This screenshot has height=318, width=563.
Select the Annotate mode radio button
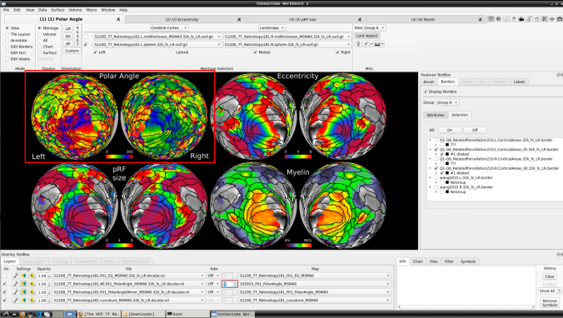pyautogui.click(x=7, y=41)
